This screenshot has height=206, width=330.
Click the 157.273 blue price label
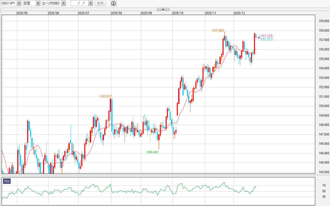click(266, 40)
